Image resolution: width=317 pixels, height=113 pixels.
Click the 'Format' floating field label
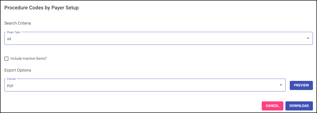(x=11, y=79)
